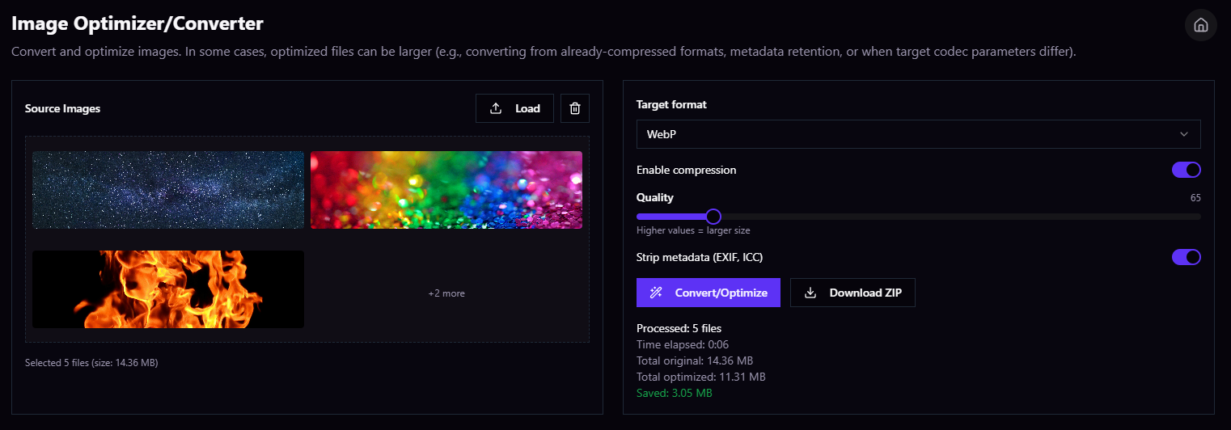Click the chevron in Target format box

pos(1184,134)
